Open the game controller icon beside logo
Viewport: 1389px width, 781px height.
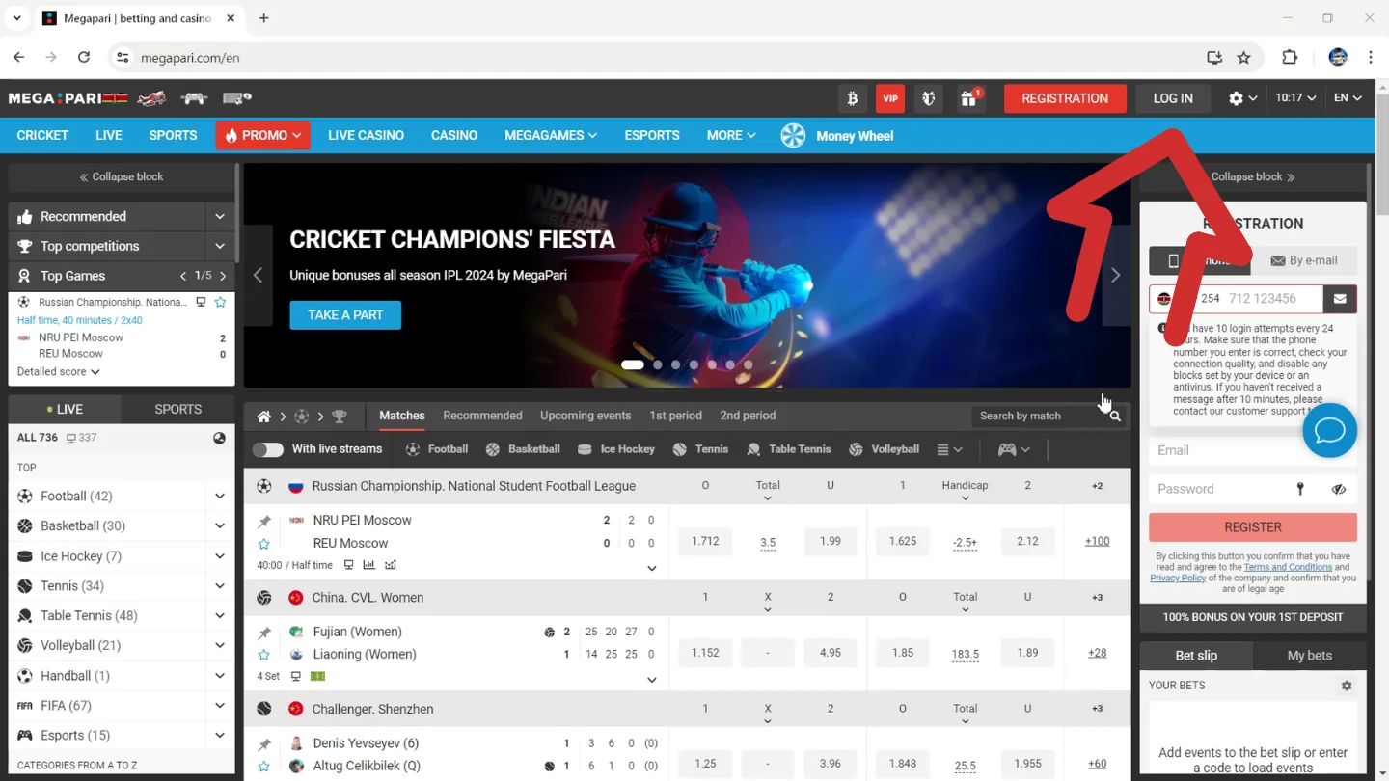(194, 98)
